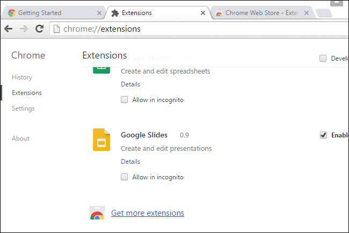Toggle the Developer mode checkbox
349x233 pixels.
(323, 59)
